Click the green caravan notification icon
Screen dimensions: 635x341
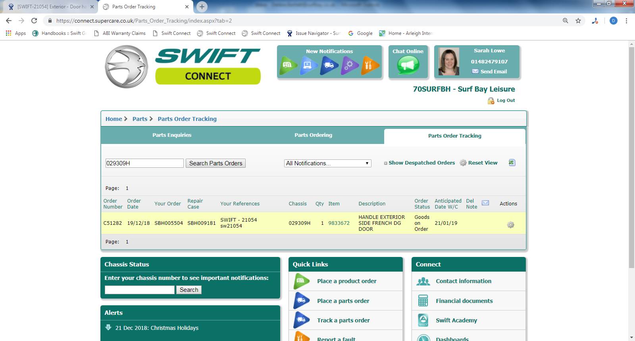pos(288,65)
